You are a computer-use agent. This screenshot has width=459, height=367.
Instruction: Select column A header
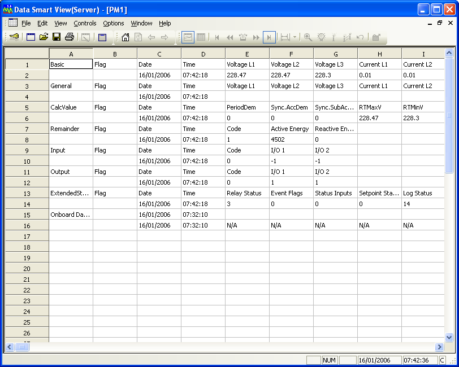(x=71, y=54)
